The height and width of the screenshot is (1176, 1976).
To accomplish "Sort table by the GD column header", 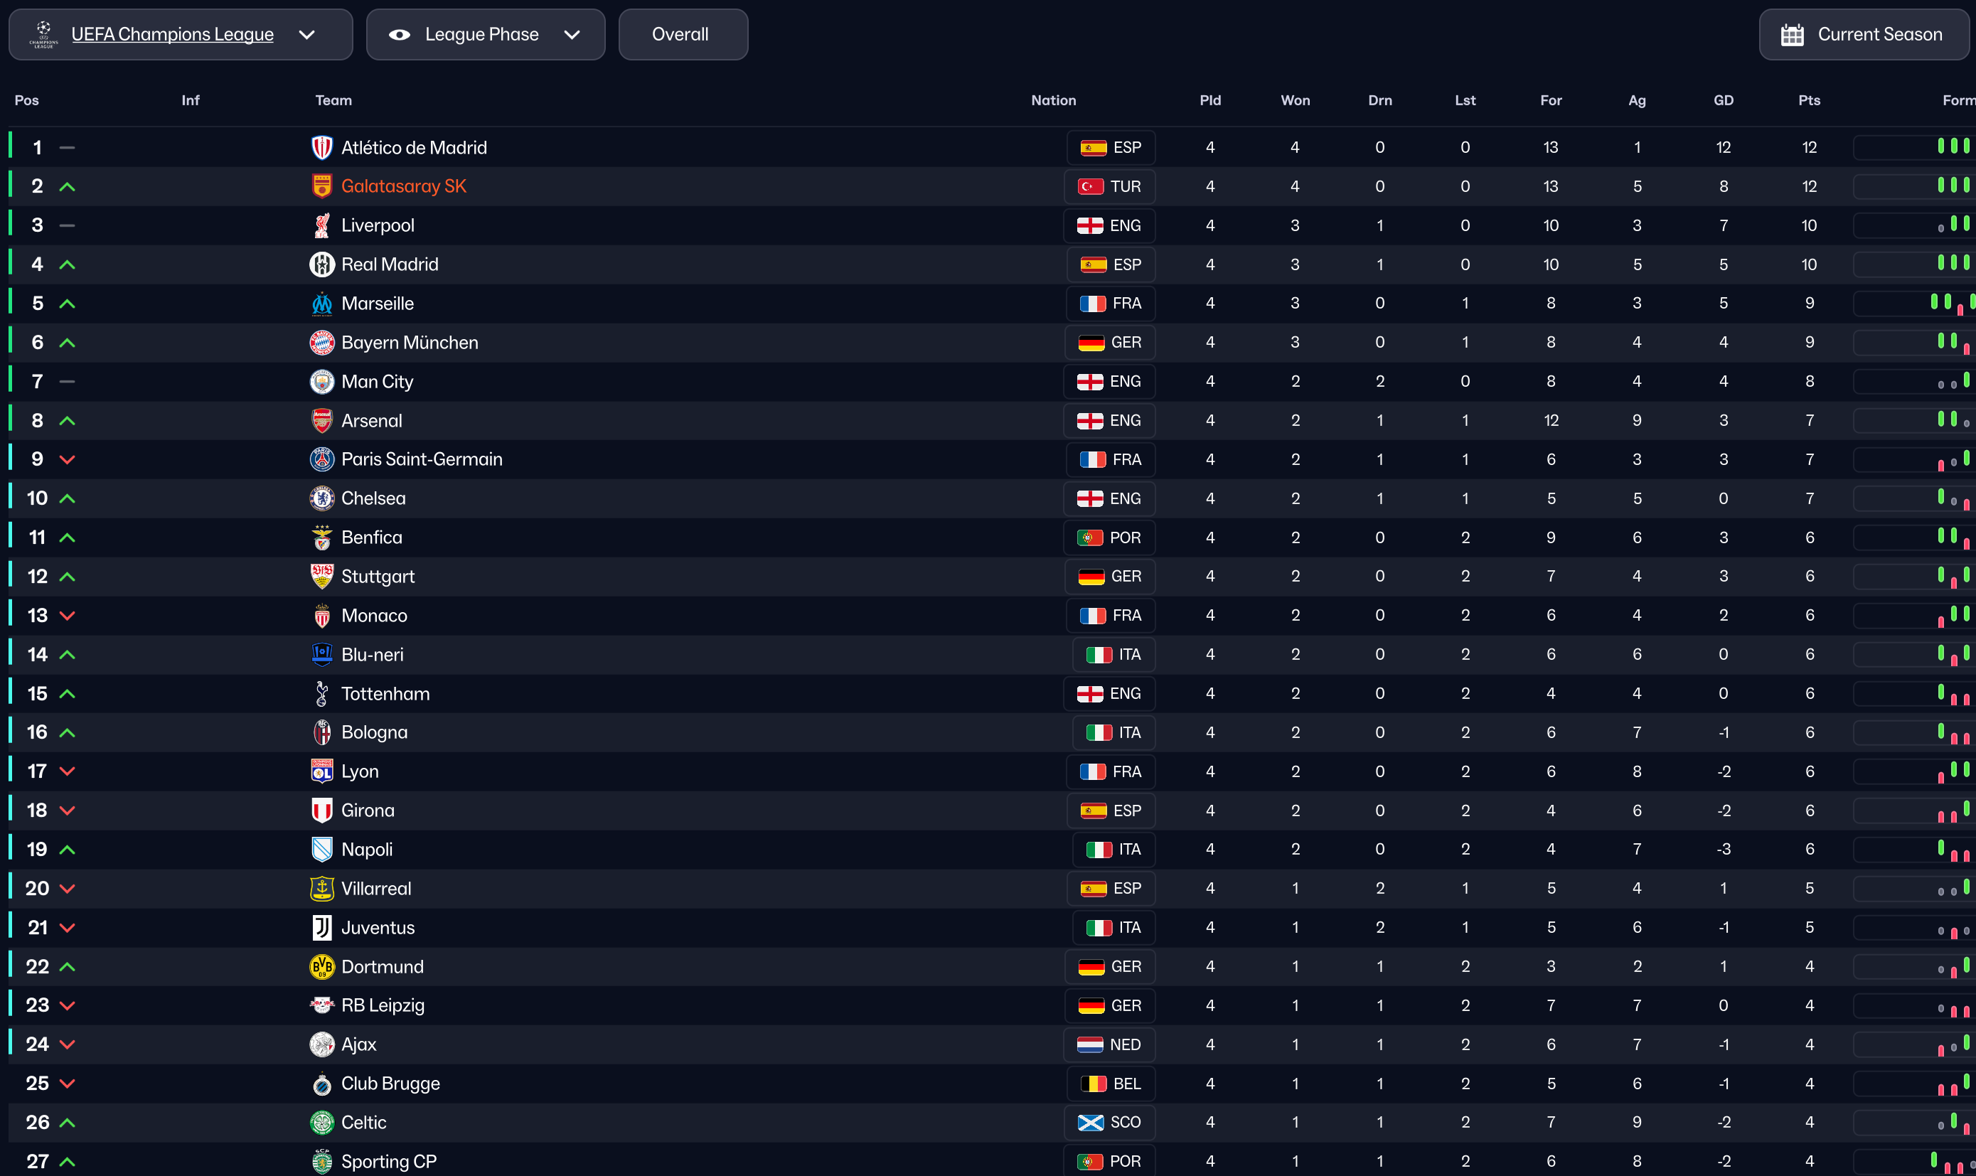I will click(x=1724, y=101).
